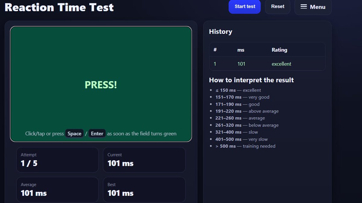Click the Start test button
This screenshot has width=362, height=203.
[x=245, y=6]
